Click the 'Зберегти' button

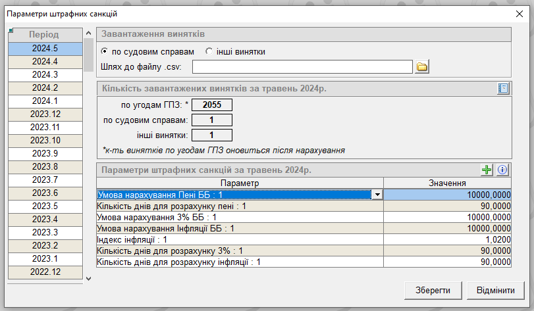[433, 290]
